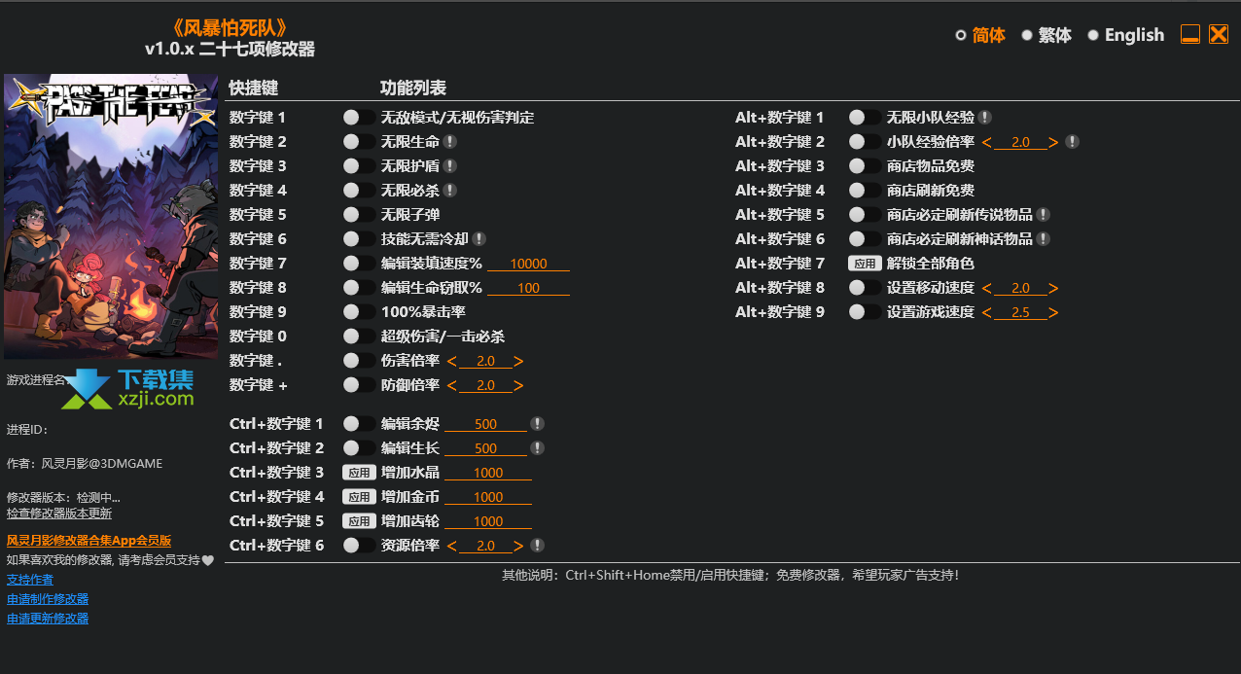Switch language to English

[1125, 35]
